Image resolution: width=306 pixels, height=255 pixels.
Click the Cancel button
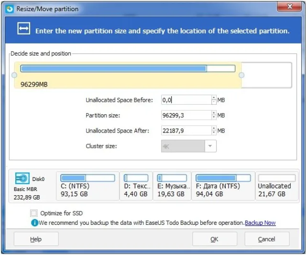tap(267, 239)
